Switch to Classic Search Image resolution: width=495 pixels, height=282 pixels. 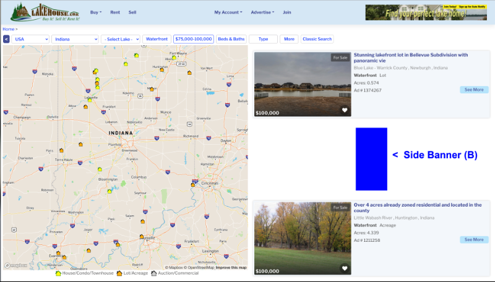click(x=317, y=39)
